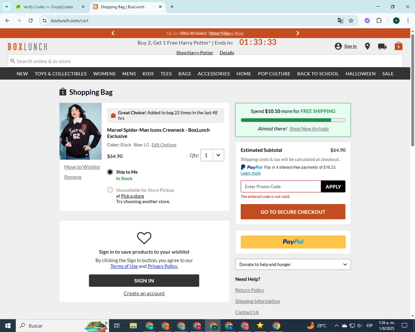Select the Store Pickup radio option
The width and height of the screenshot is (415, 332).
tap(110, 190)
